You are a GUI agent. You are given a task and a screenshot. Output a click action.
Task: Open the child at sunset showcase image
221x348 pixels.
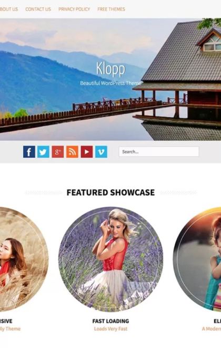197,259
